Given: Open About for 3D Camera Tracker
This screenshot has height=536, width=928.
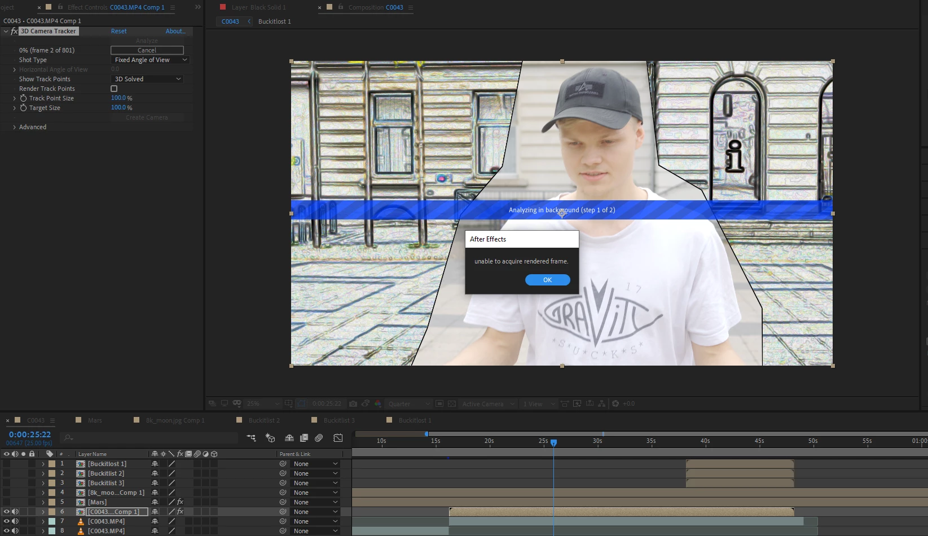Looking at the screenshot, I should [175, 31].
